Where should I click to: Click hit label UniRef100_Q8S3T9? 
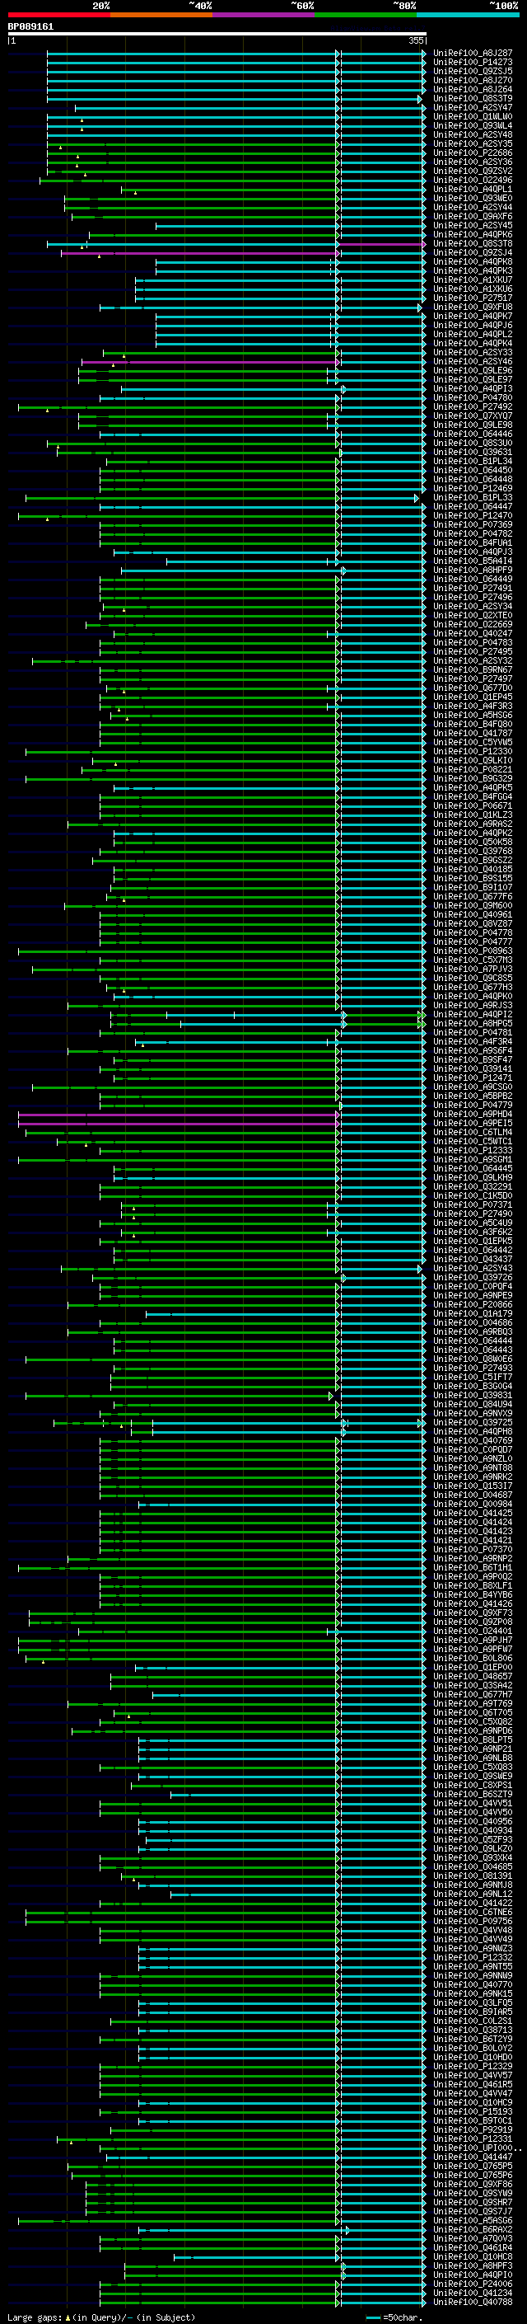(x=473, y=98)
